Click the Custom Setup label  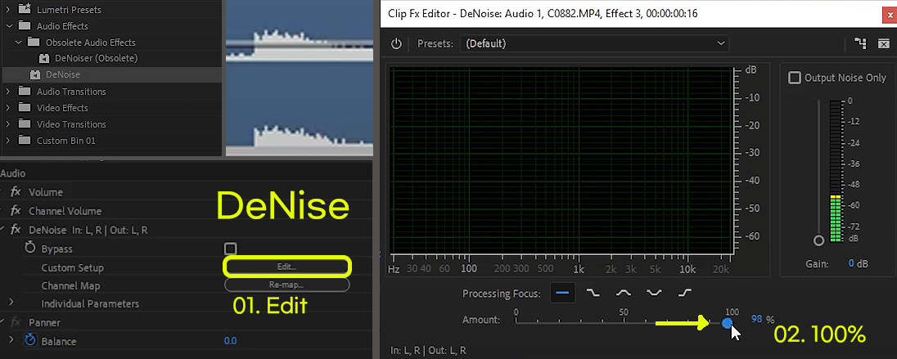(73, 268)
